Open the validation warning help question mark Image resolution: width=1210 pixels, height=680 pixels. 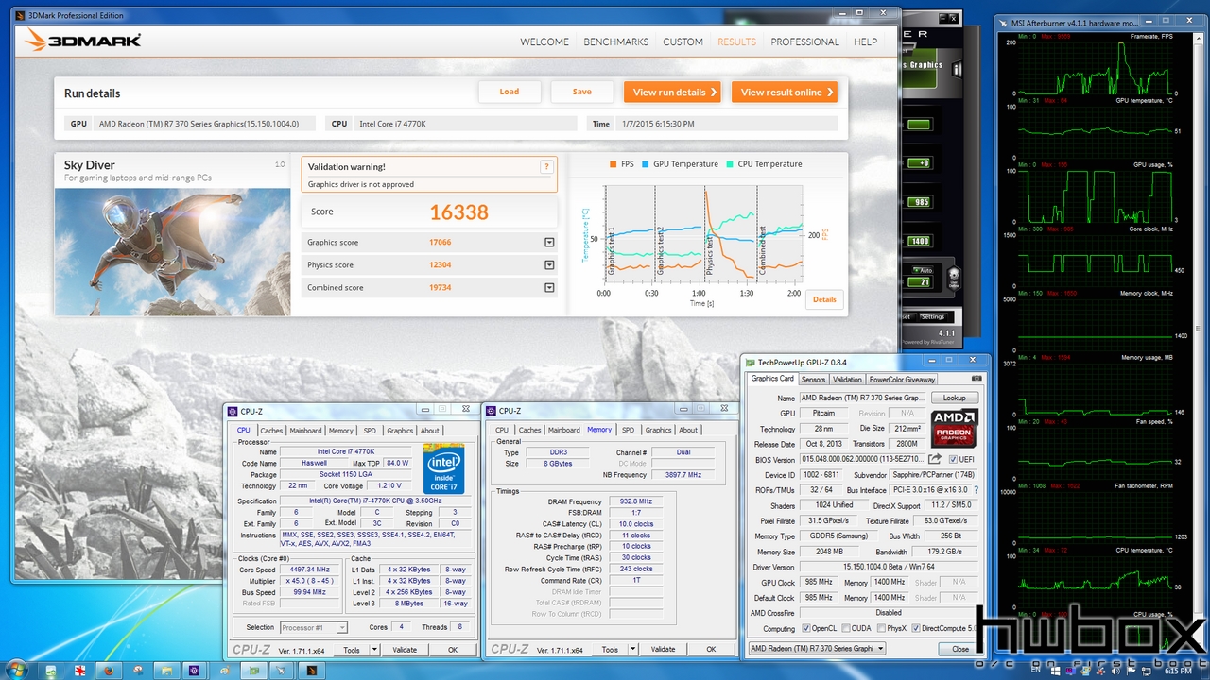coord(545,166)
